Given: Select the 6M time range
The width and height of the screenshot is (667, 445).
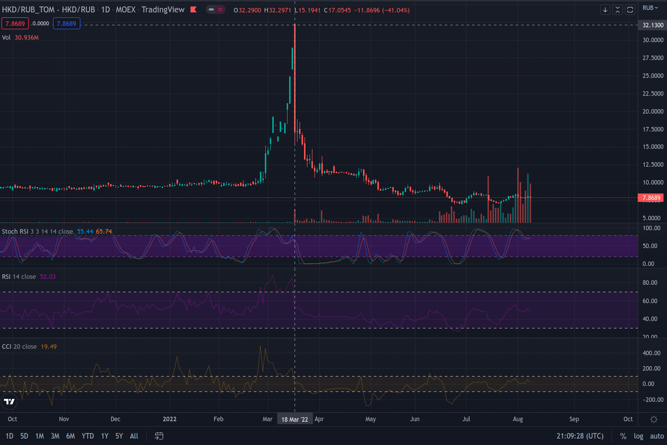Looking at the screenshot, I should pos(71,436).
